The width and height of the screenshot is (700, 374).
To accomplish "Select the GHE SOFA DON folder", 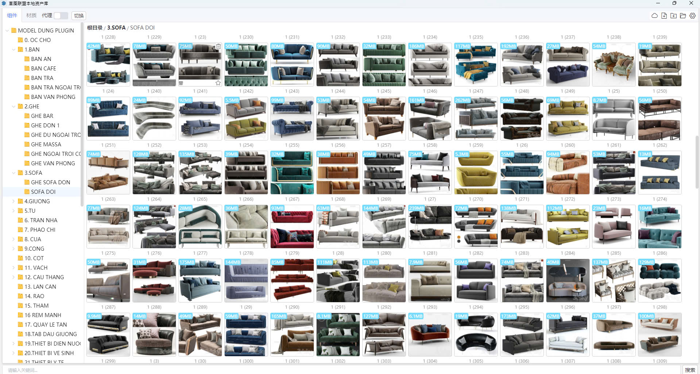I will 50,182.
